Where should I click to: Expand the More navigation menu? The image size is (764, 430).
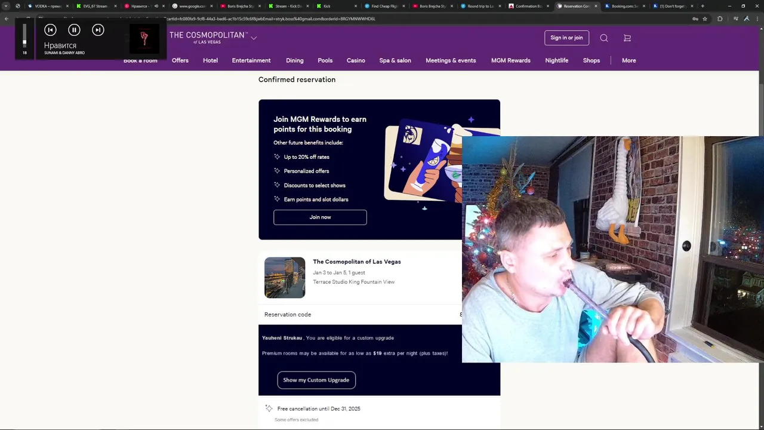[x=629, y=60]
